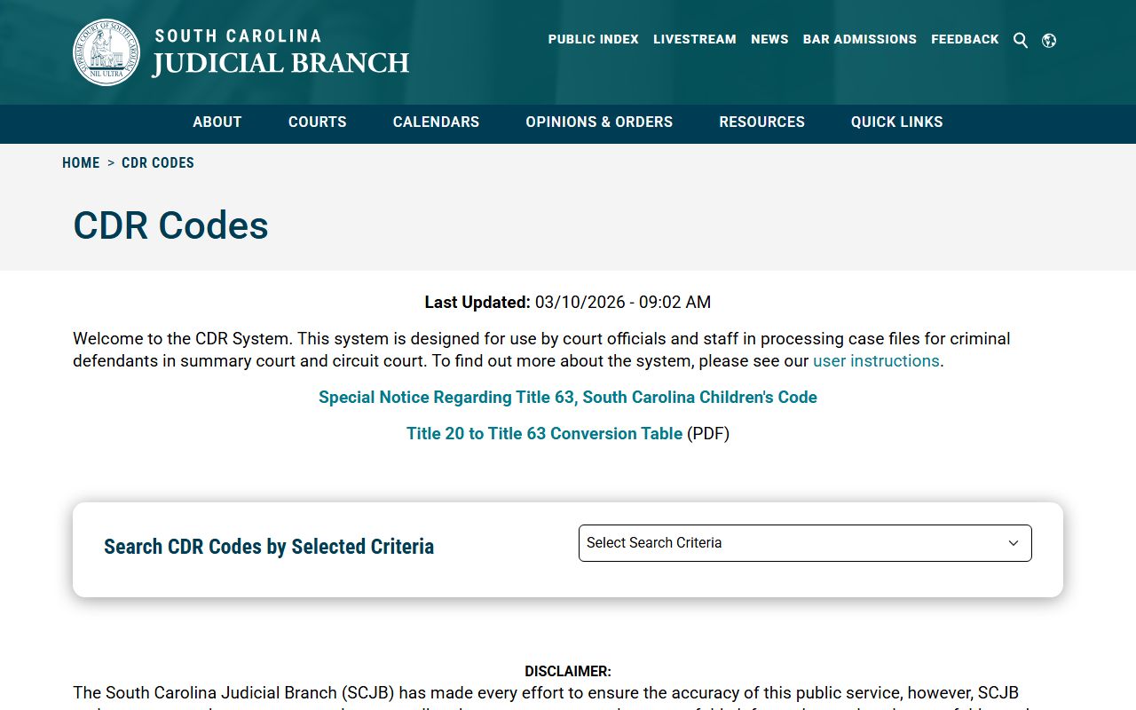Viewport: 1136px width, 710px height.
Task: Open the Feedback link
Action: tap(965, 39)
